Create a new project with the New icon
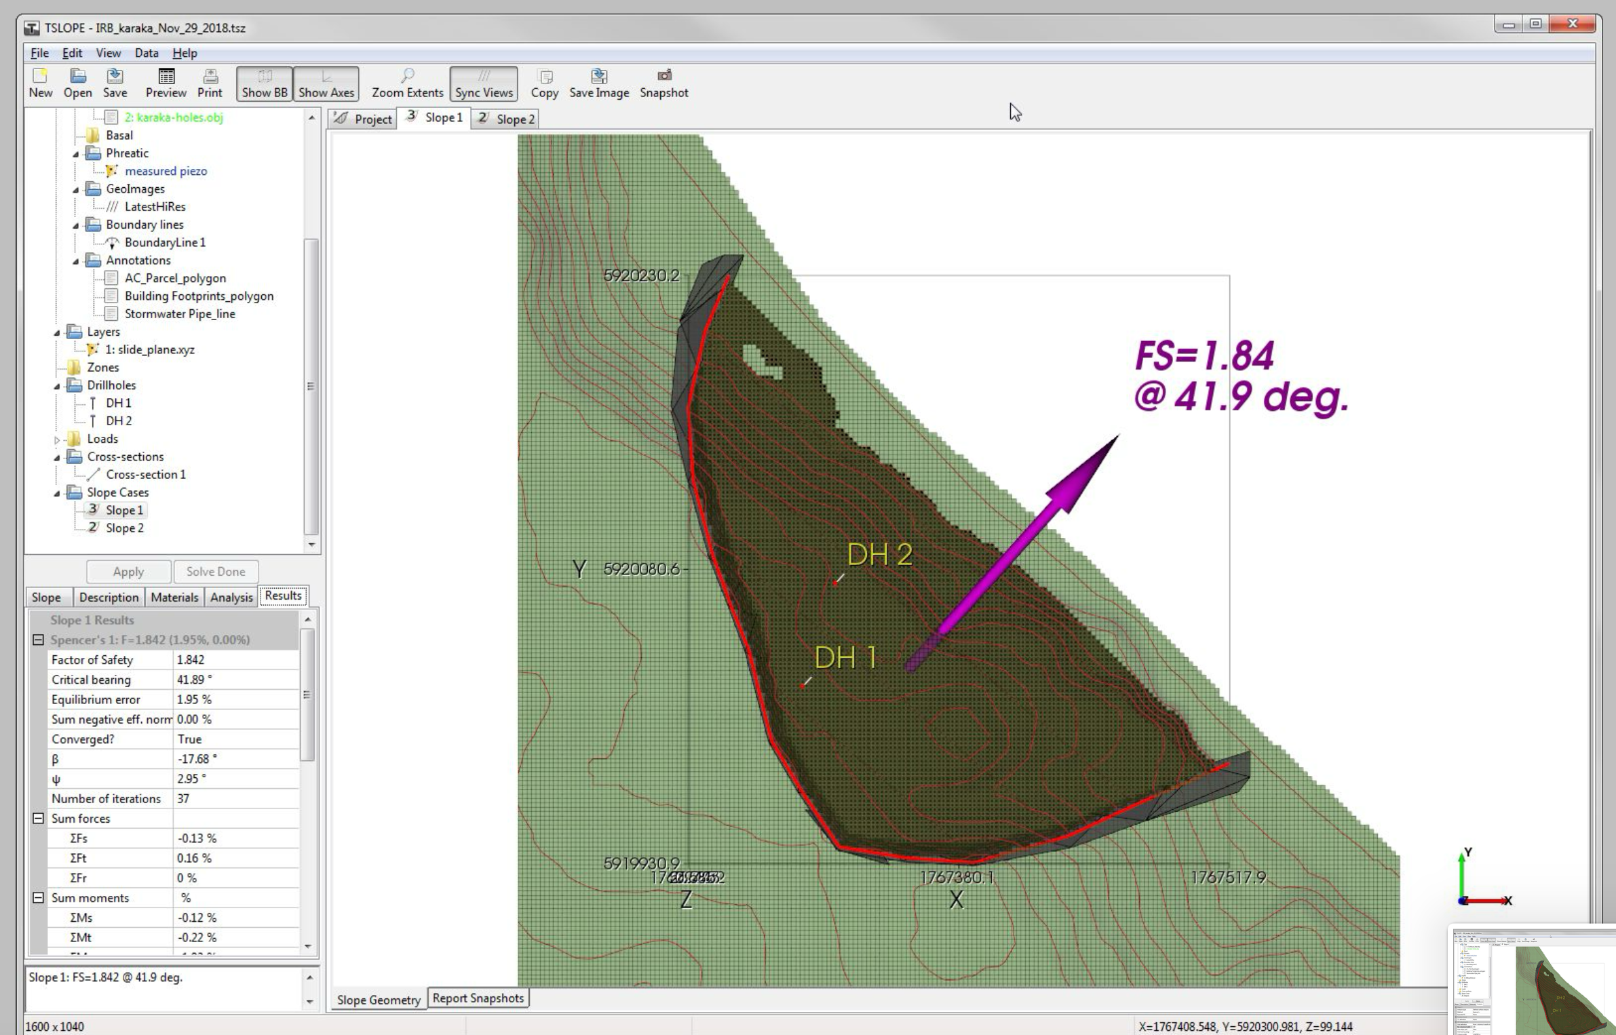This screenshot has width=1616, height=1035. (40, 81)
